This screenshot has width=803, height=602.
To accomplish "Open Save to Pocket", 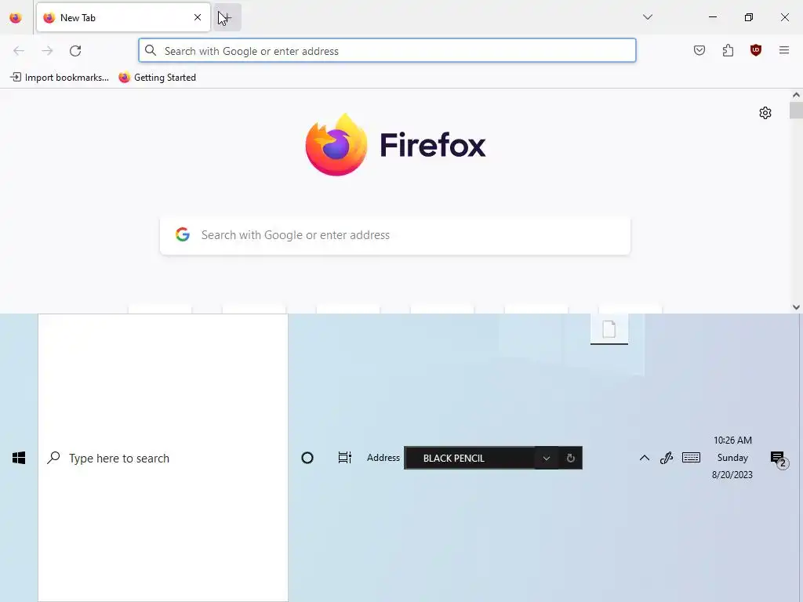I will coord(699,50).
